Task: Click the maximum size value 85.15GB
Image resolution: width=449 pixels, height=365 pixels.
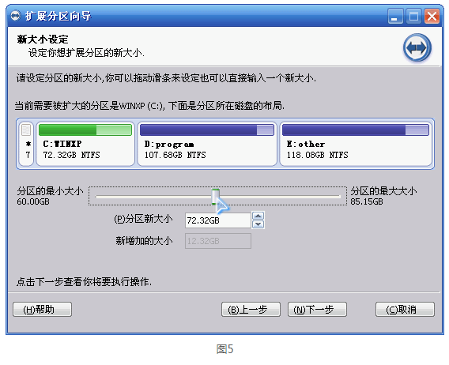Action: click(367, 201)
